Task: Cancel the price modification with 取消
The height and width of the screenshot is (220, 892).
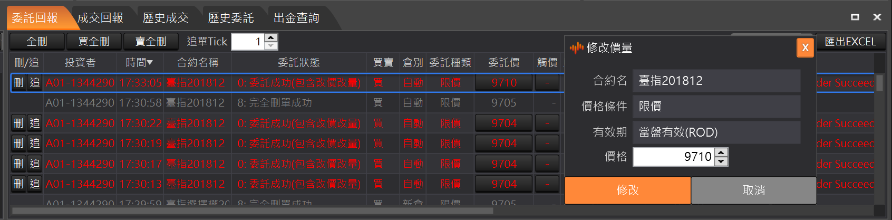Action: tap(753, 190)
